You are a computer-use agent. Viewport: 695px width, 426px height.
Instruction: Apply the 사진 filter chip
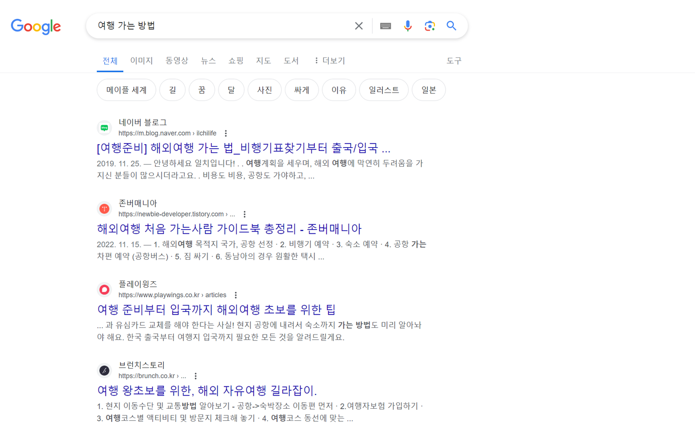click(x=264, y=90)
